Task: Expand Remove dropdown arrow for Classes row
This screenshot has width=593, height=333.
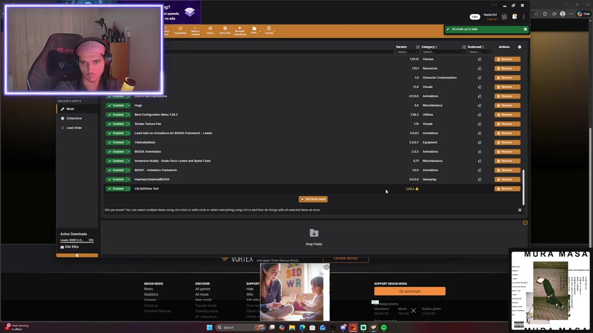Action: click(x=517, y=59)
